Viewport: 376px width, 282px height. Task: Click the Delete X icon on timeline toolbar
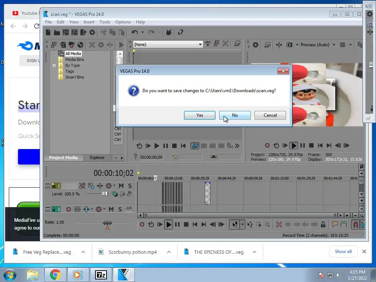(279, 224)
